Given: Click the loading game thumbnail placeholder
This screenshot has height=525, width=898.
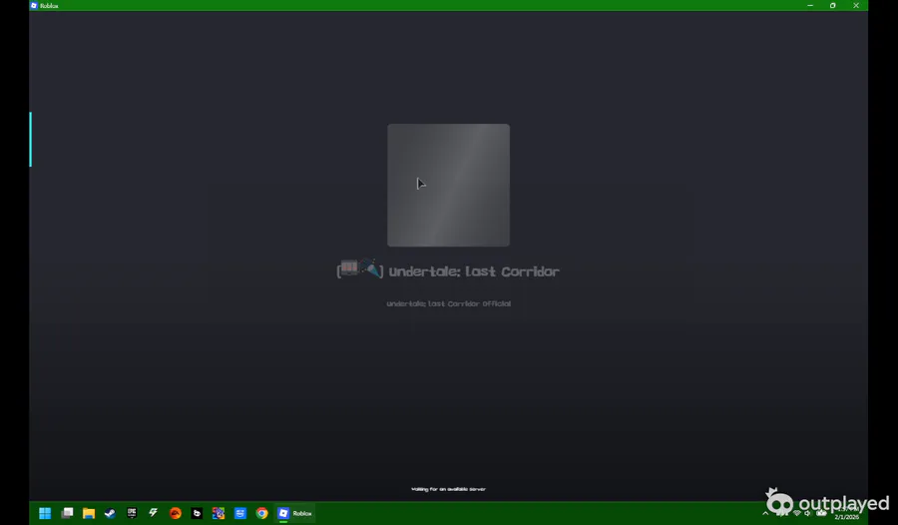Looking at the screenshot, I should (448, 185).
